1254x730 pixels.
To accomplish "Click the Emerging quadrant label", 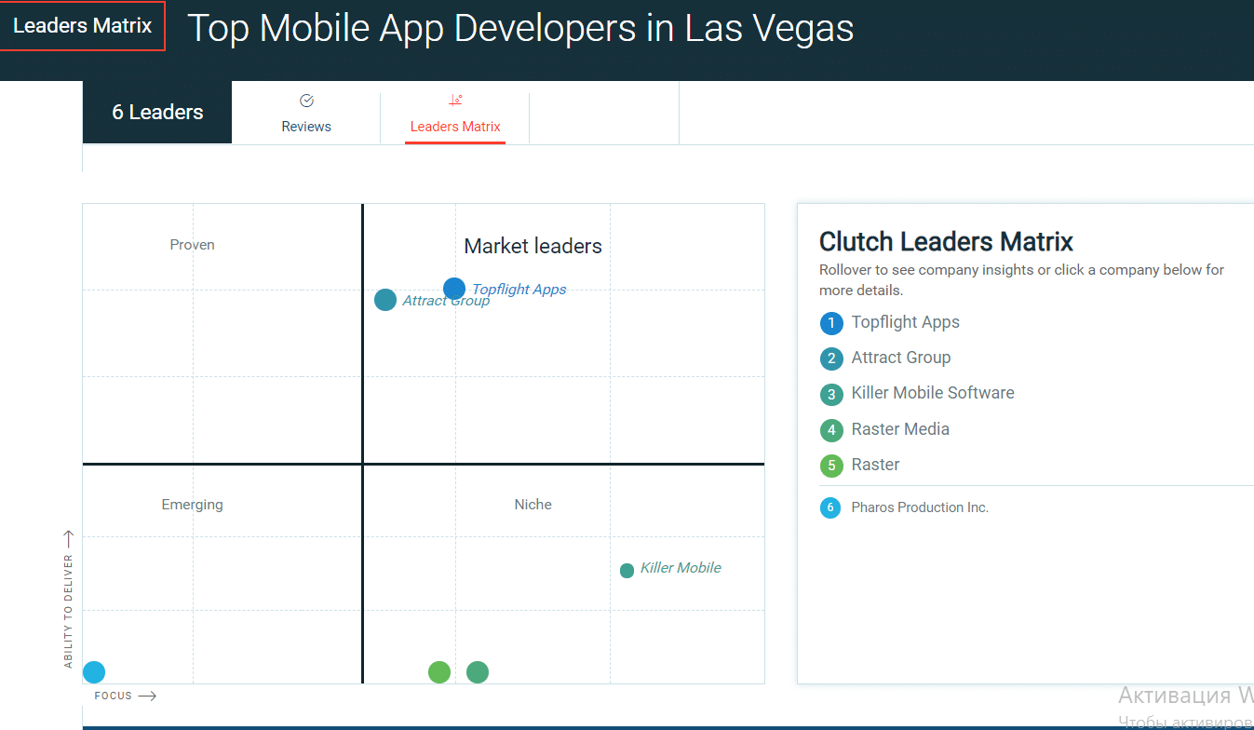I will (192, 505).
